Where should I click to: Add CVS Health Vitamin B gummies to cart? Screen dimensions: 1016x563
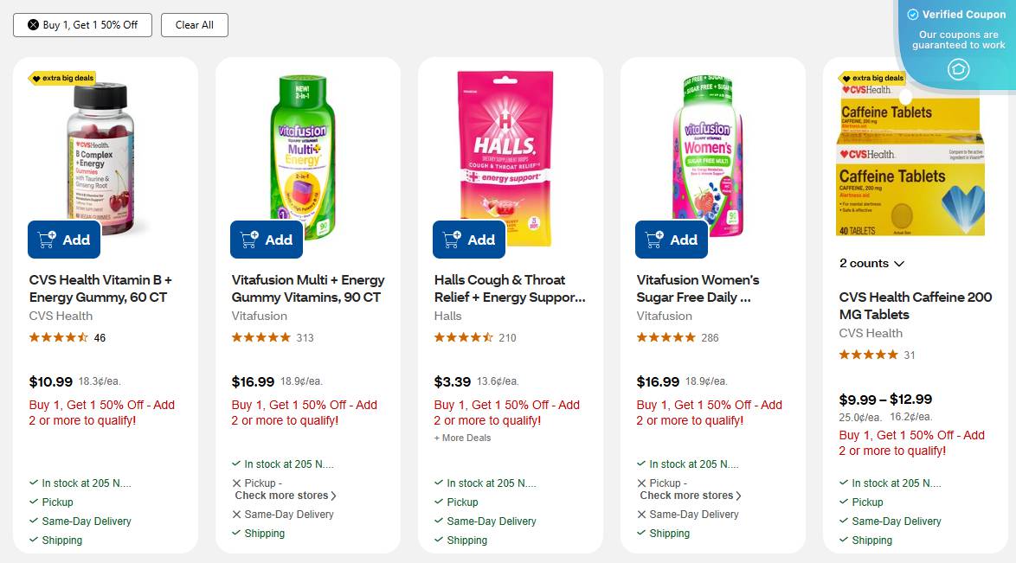pos(63,239)
